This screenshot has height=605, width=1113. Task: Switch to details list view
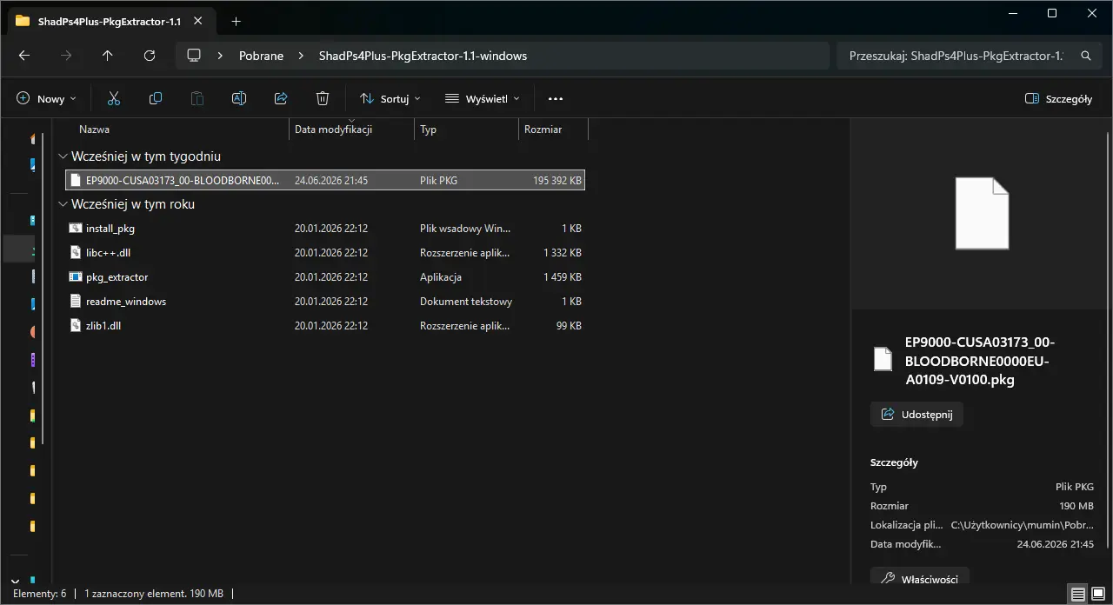[x=1078, y=594]
